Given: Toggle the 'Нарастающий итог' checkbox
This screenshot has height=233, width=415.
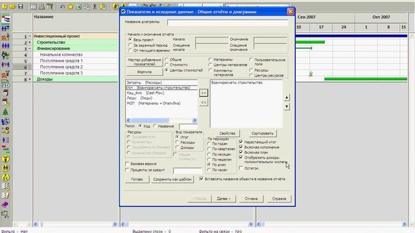Looking at the screenshot, I should click(x=241, y=142).
